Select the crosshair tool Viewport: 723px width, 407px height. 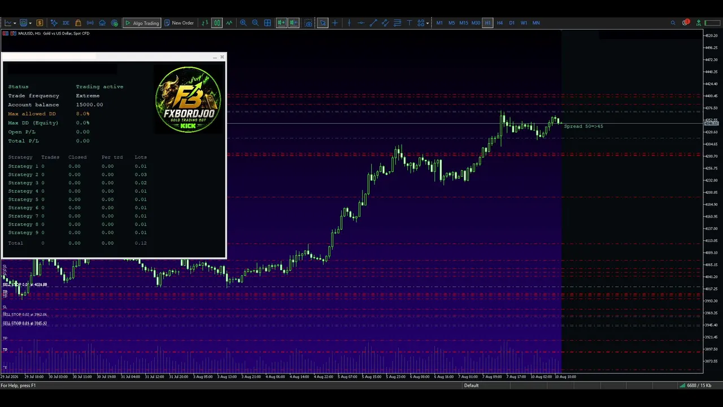(335, 23)
